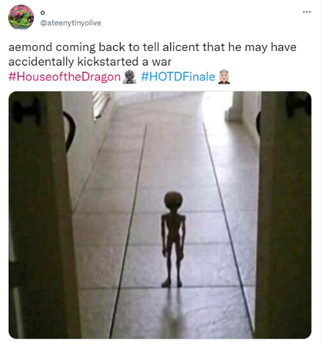Open the @ateenytinyolive handle link

[x=70, y=23]
